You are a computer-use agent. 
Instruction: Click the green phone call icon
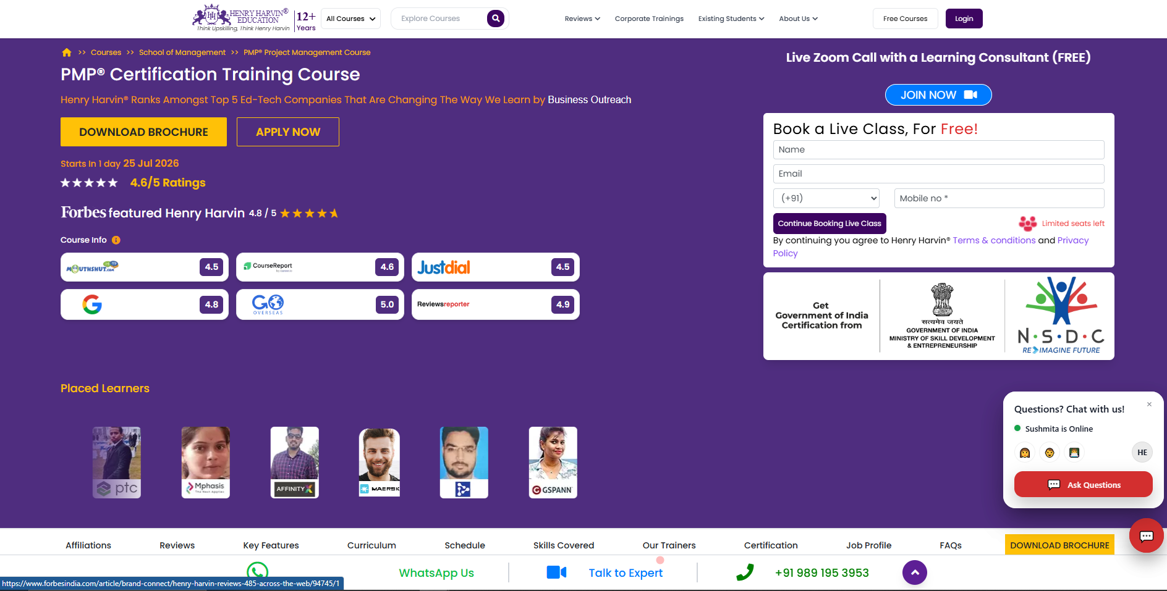pos(745,572)
